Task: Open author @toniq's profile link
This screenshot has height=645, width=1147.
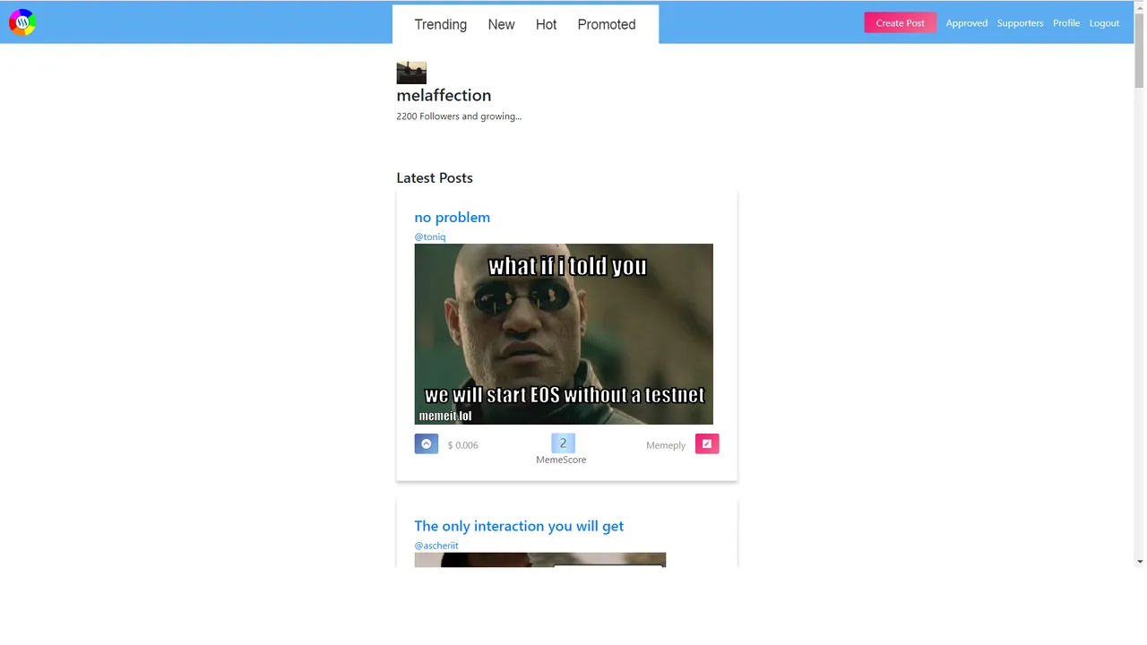Action: click(x=430, y=237)
